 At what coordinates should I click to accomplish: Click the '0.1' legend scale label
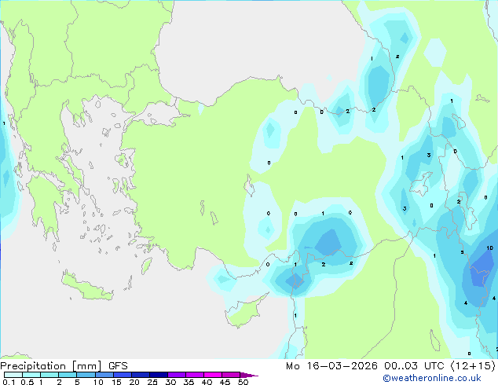click(x=9, y=382)
